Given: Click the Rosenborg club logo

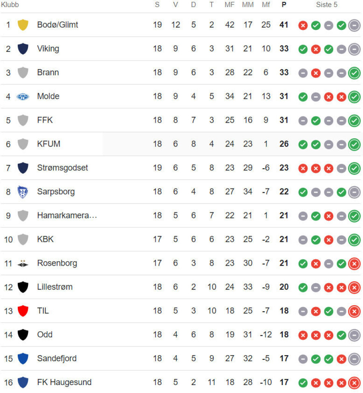Looking at the screenshot, I should (x=23, y=264).
